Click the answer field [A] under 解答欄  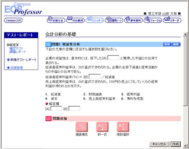pos(56,109)
